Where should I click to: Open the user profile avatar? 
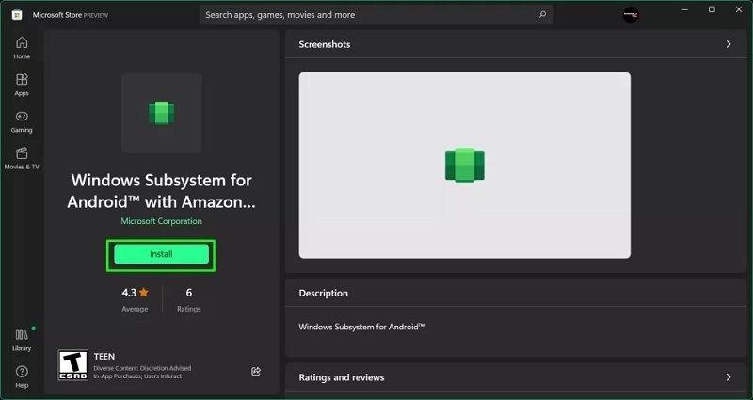coord(631,15)
